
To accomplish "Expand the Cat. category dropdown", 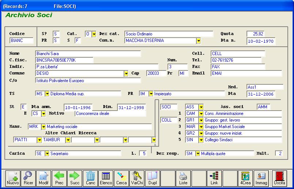I will [x=94, y=34].
